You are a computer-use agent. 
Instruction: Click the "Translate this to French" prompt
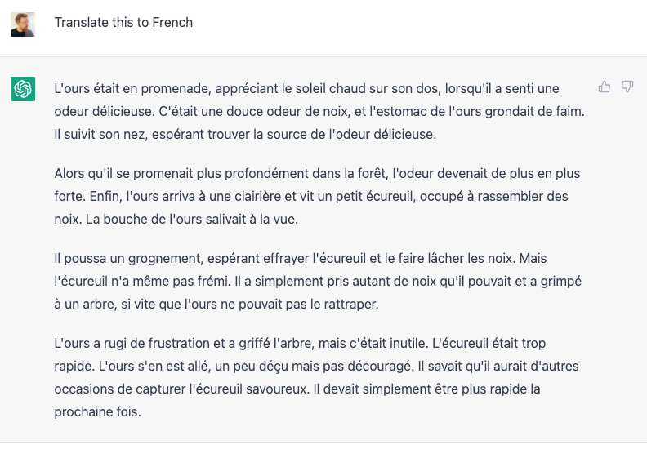point(123,23)
